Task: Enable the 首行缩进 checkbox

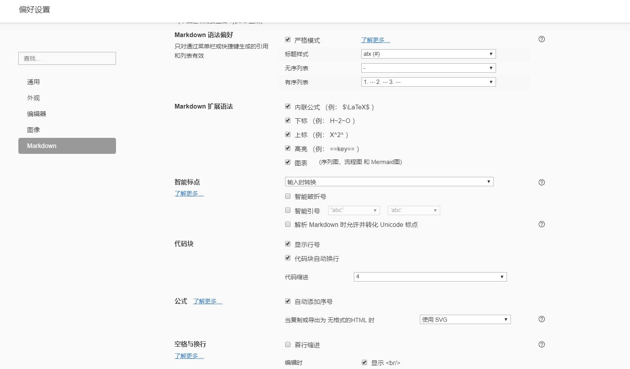Action: [x=288, y=344]
